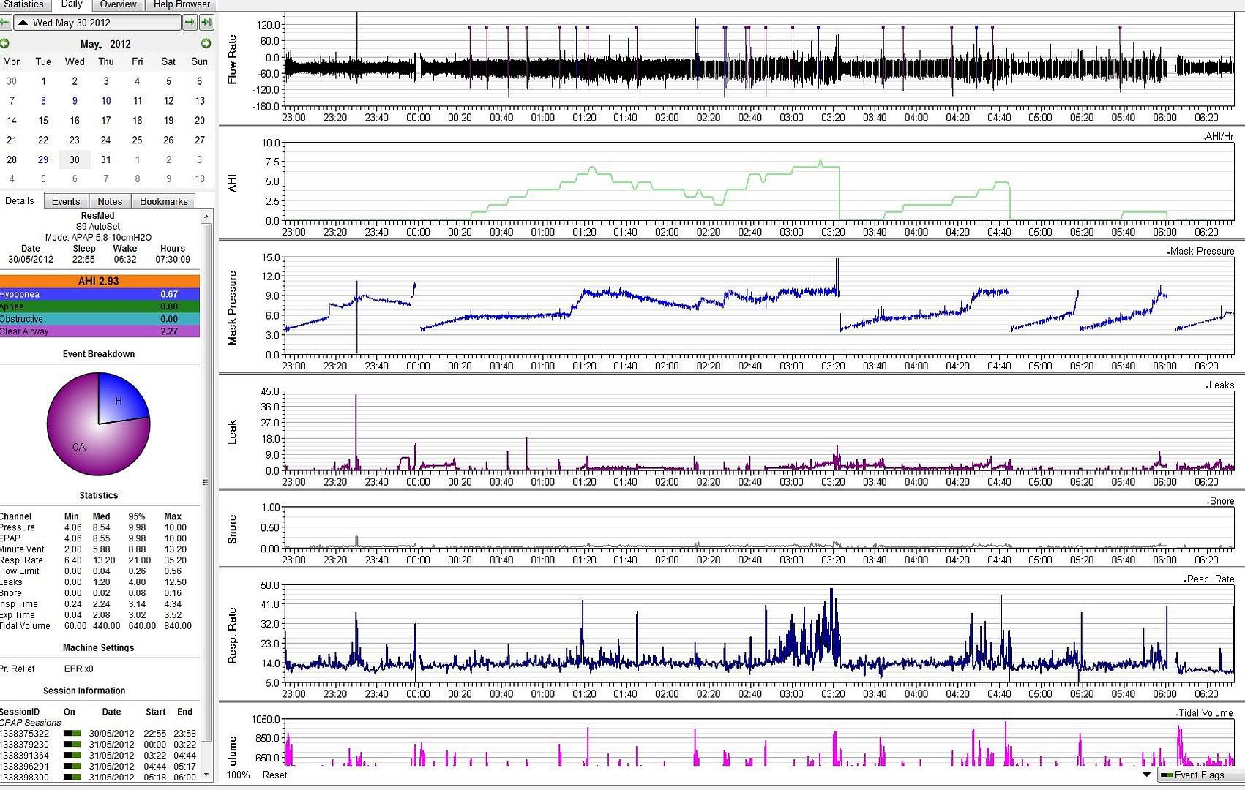
Task: Toggle session 1338391364 on/off switch
Action: click(x=72, y=756)
